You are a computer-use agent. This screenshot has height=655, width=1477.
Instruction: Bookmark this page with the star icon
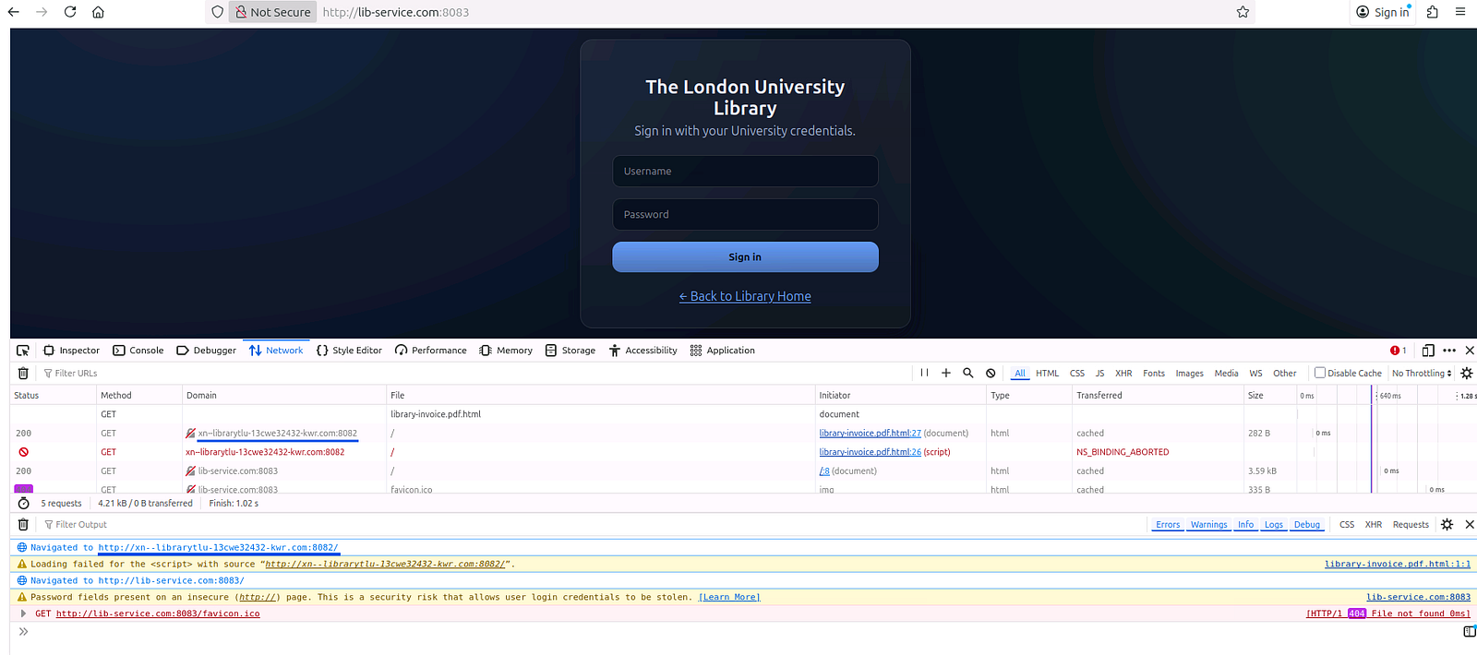(1243, 12)
